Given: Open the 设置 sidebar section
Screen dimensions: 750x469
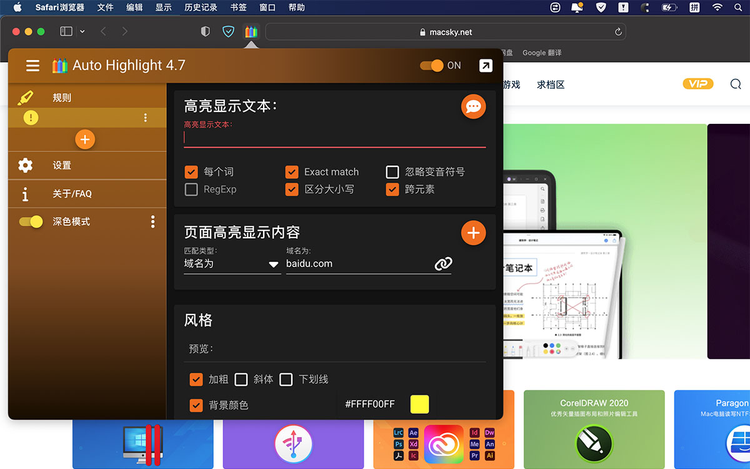Looking at the screenshot, I should (87, 165).
